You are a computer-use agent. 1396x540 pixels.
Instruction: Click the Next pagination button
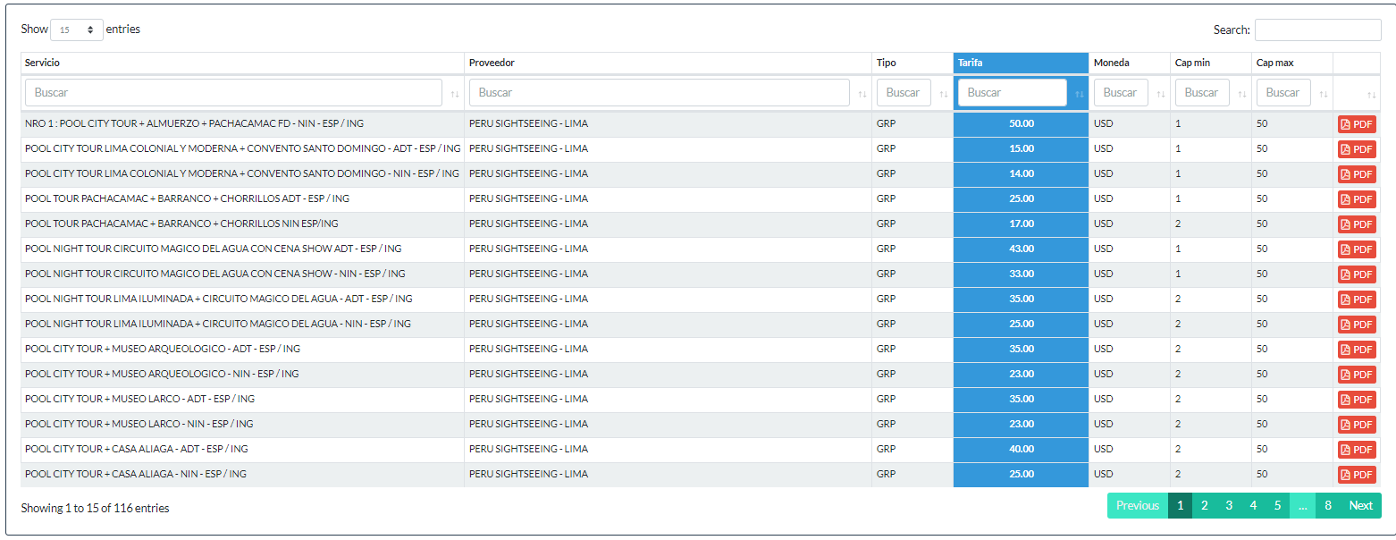tap(1360, 506)
